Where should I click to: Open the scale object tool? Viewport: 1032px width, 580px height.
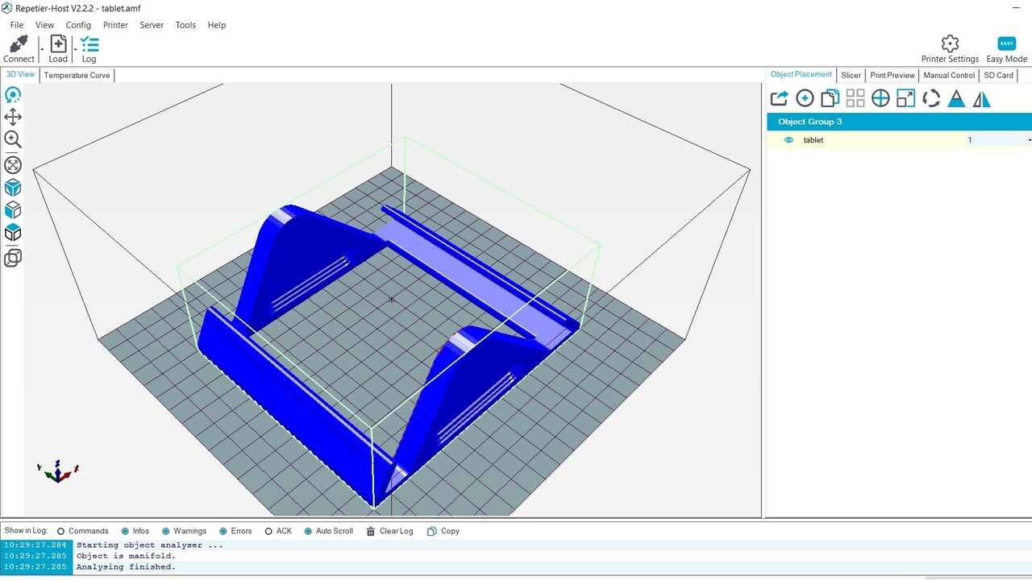coord(905,98)
